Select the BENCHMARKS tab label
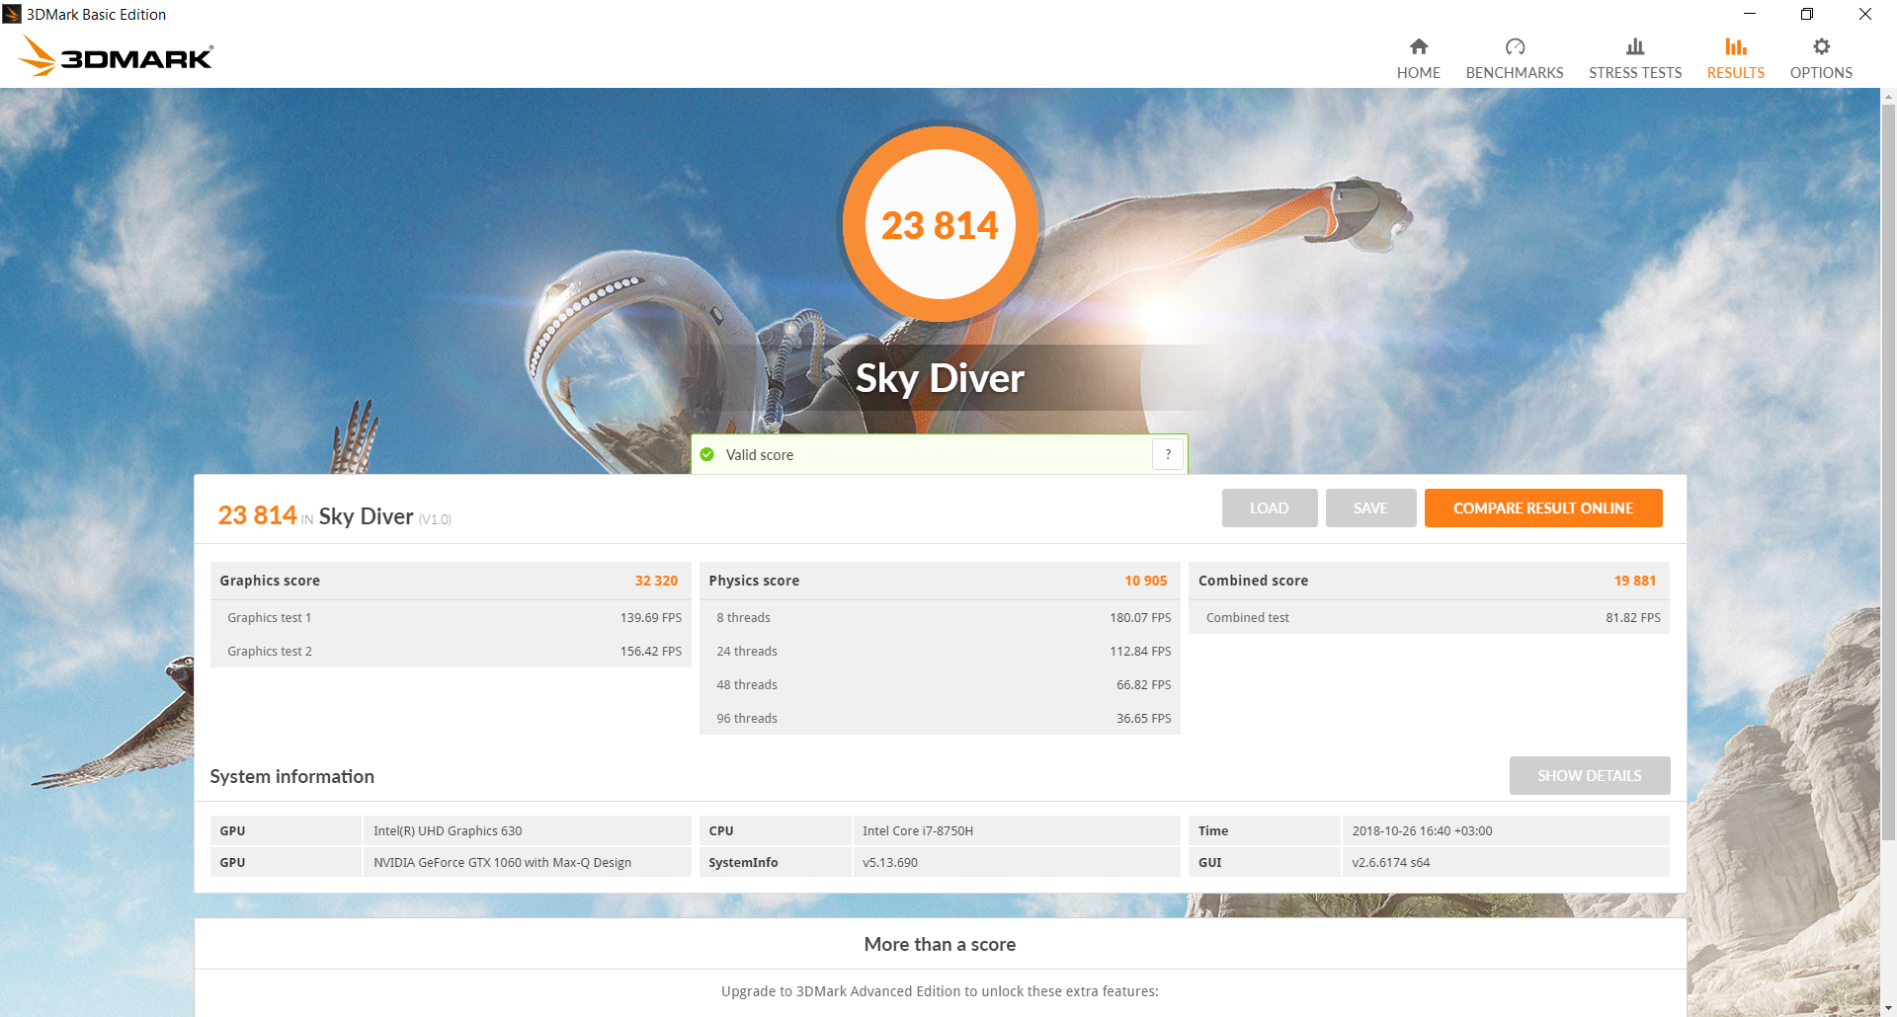Viewport: 1897px width, 1017px height. pyautogui.click(x=1515, y=73)
